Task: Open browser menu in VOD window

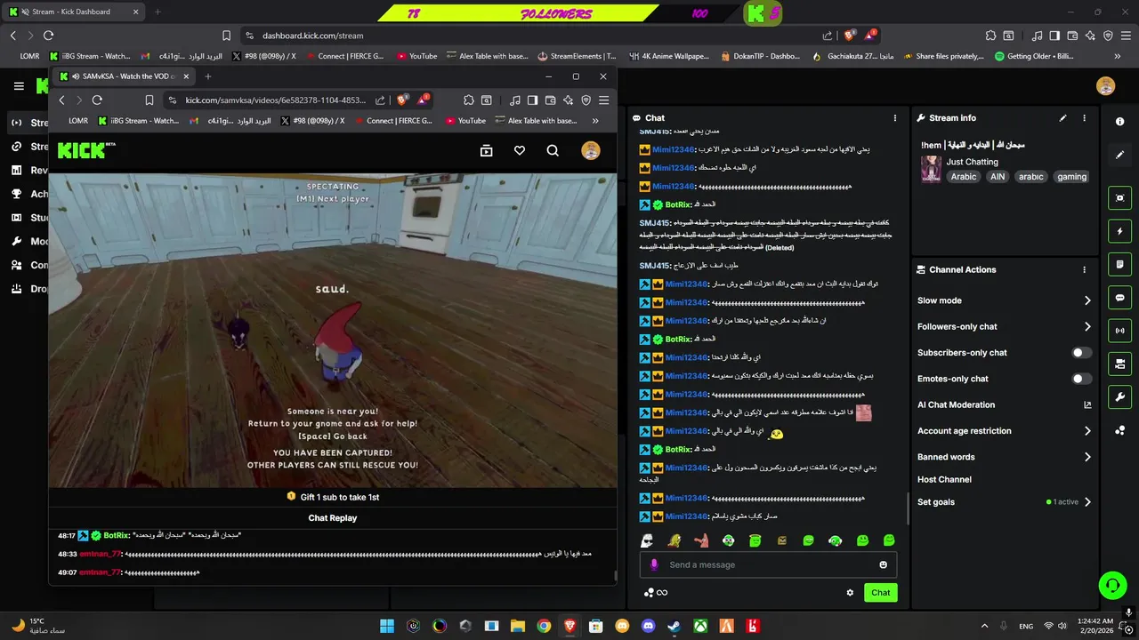Action: 604,100
